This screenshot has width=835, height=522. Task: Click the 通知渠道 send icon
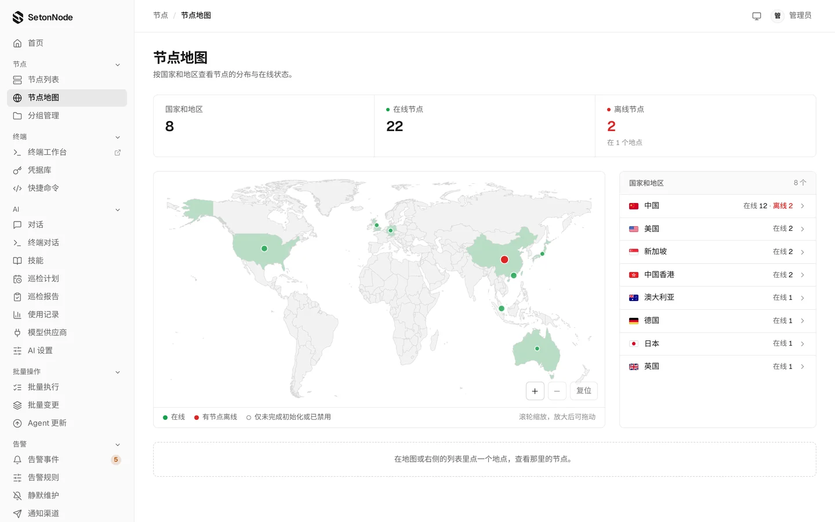17,514
